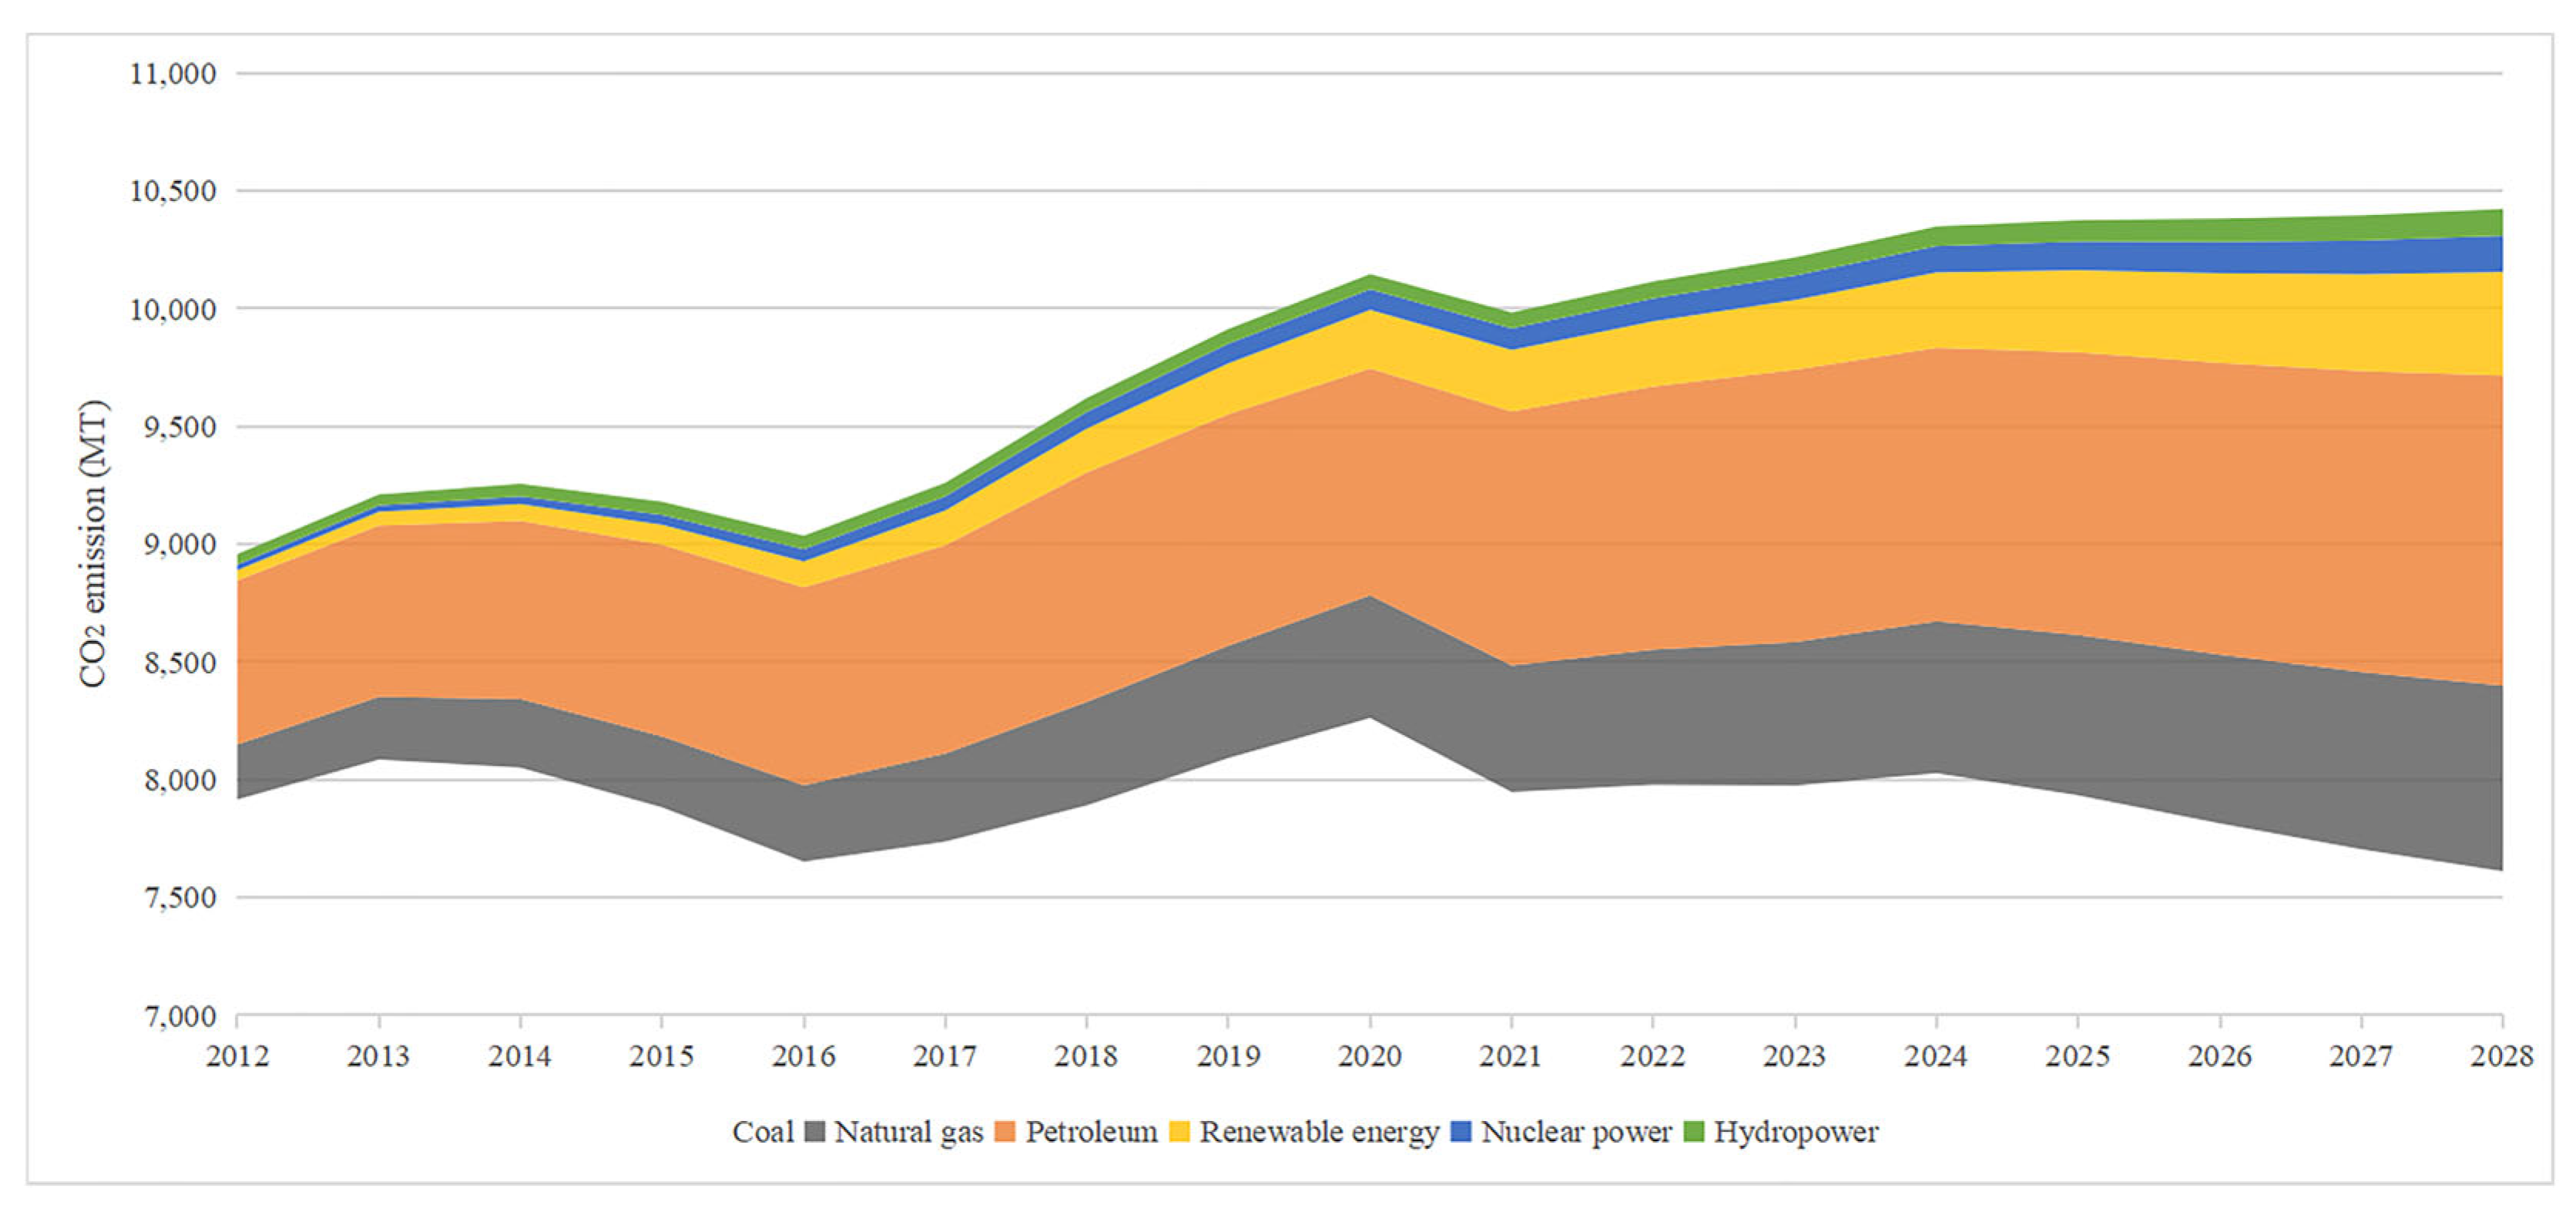
Task: Click the yellow legend color swatch
Action: [x=1180, y=1132]
